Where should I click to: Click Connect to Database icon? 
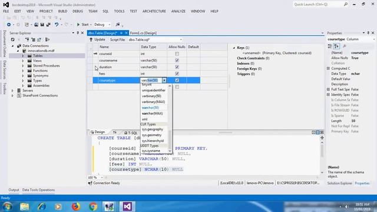point(27,39)
